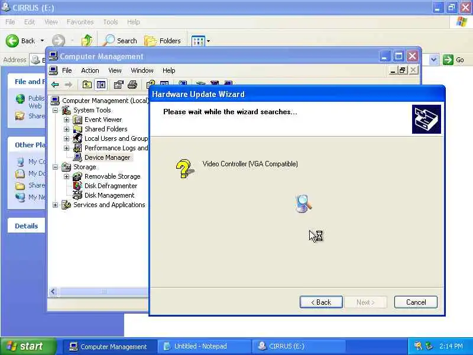Click the Go button in Explorer
Screen dimensions: 473x355
(453, 60)
